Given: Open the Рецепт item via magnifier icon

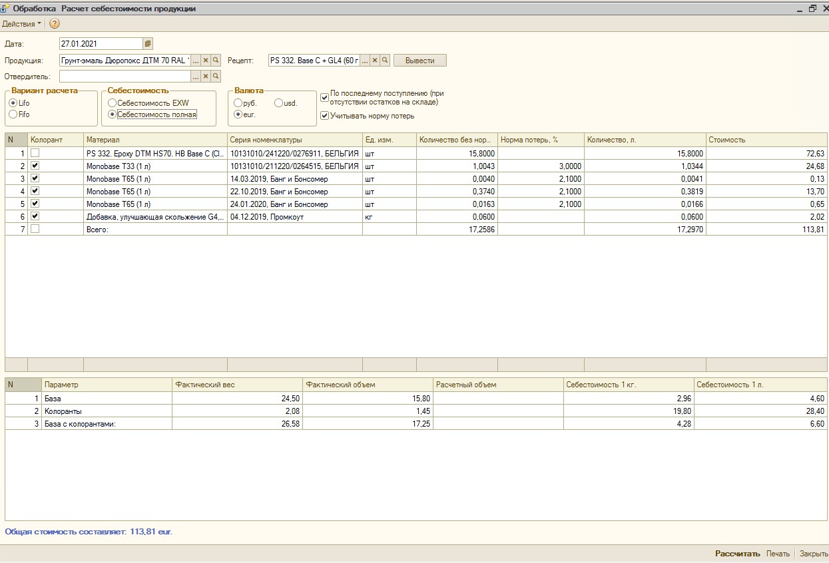Looking at the screenshot, I should 385,61.
